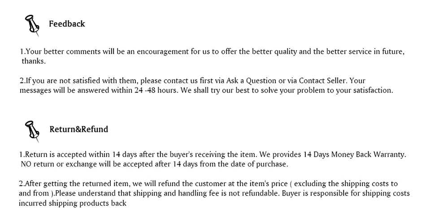Click the pushpin icon beside Feedback
This screenshot has height=213, width=426.
(x=32, y=26)
